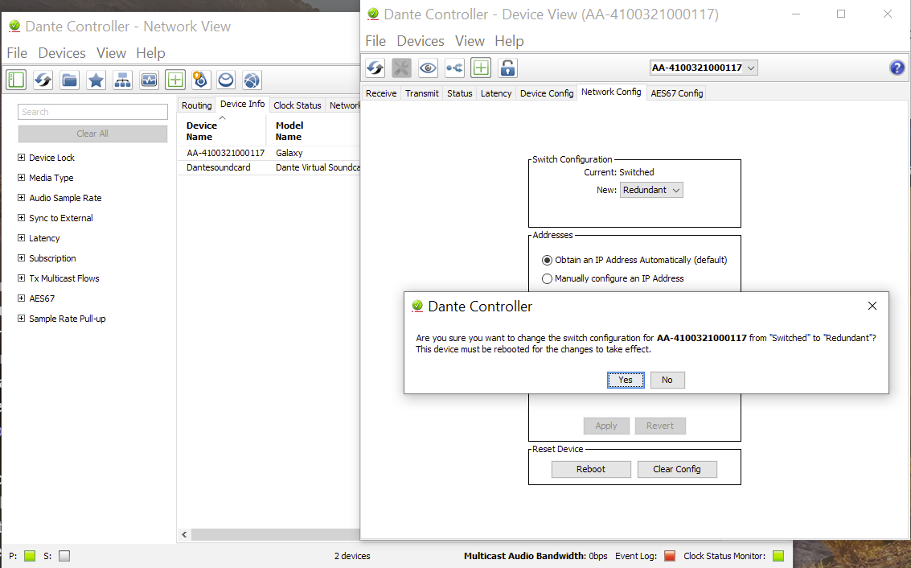The image size is (911, 568).
Task: Open the Help menu in Device View
Action: [x=509, y=41]
